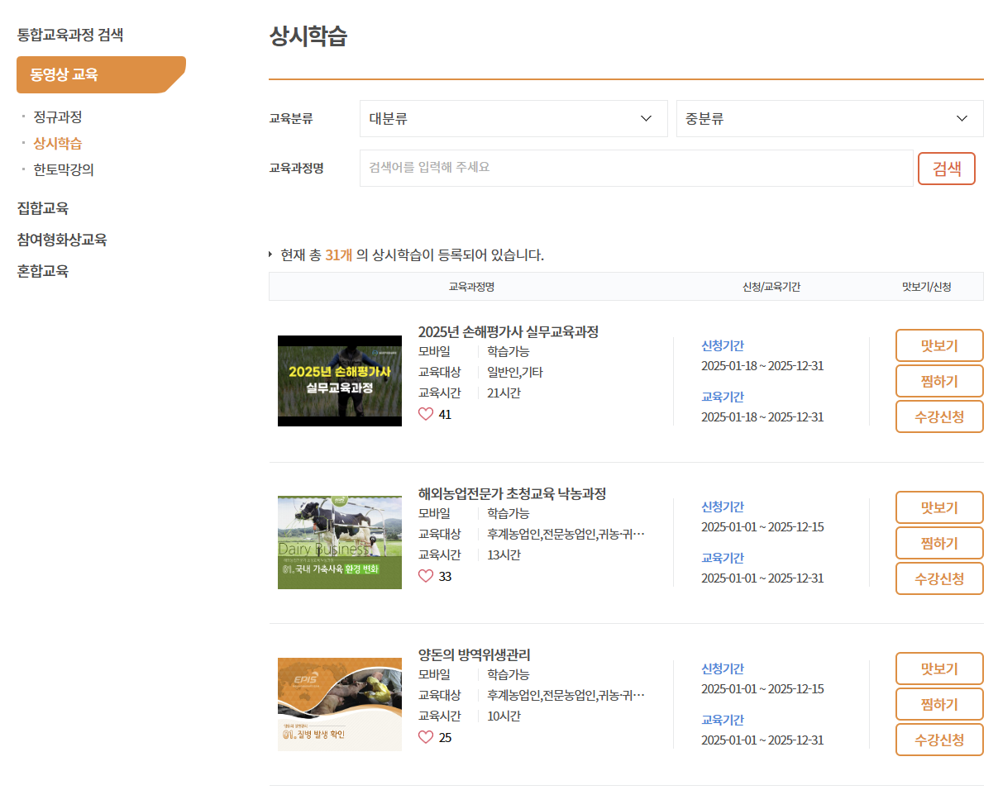Click the like count 33
The image size is (998, 790).
(445, 577)
